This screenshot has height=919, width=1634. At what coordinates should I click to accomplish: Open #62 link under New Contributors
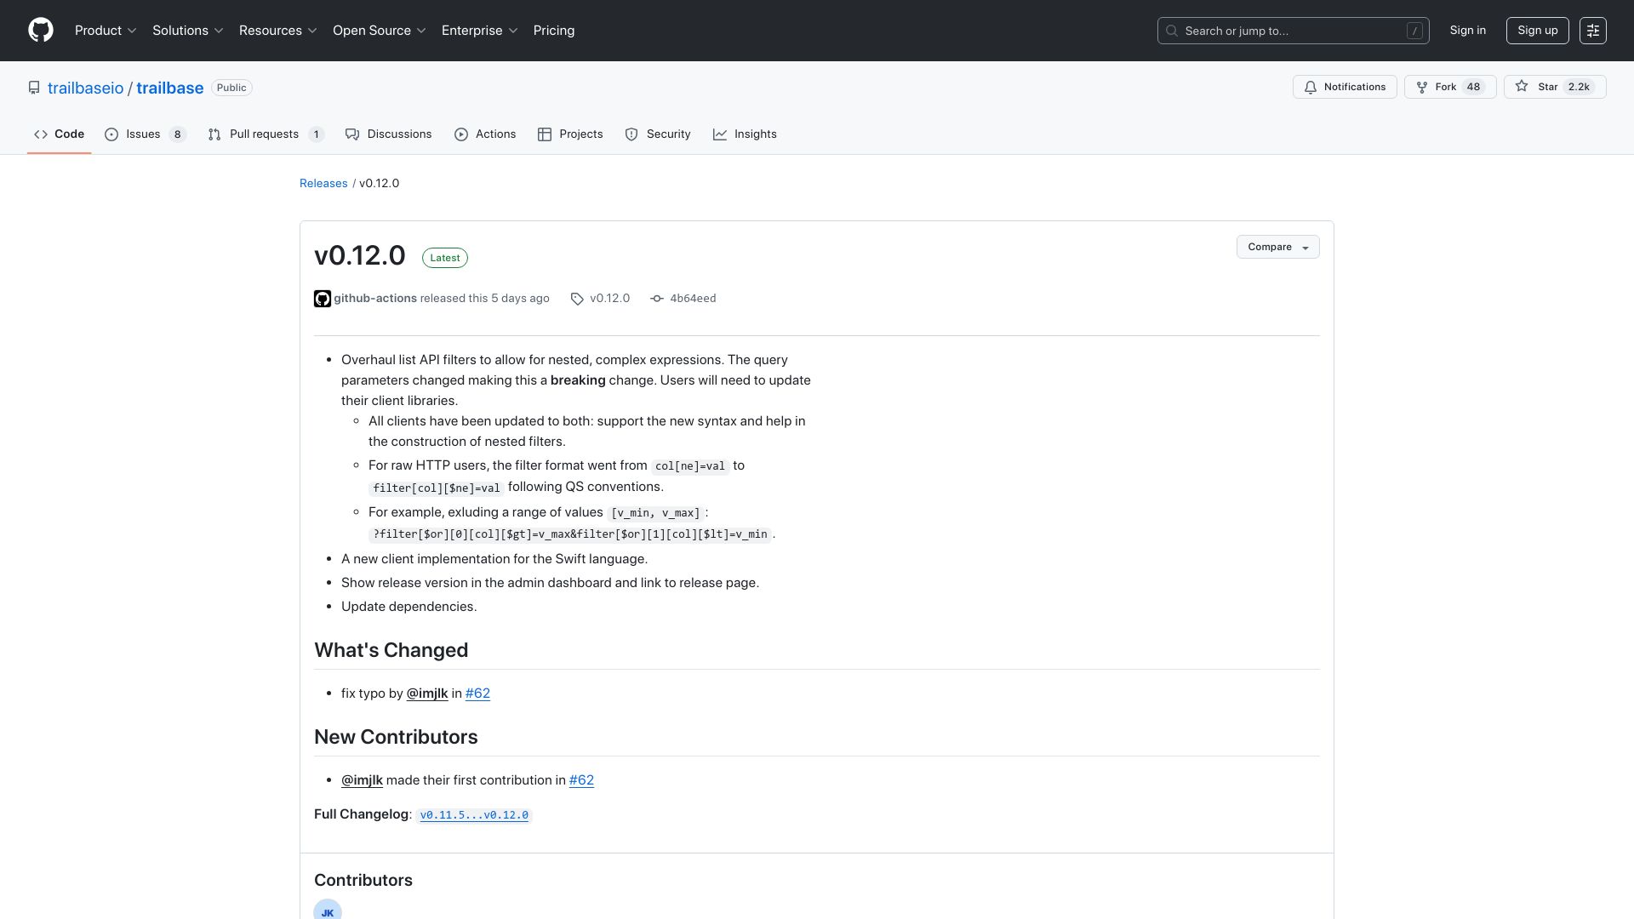pyautogui.click(x=581, y=780)
